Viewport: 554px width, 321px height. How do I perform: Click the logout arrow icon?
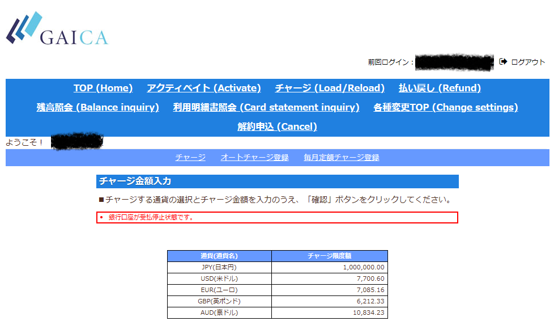pyautogui.click(x=503, y=62)
